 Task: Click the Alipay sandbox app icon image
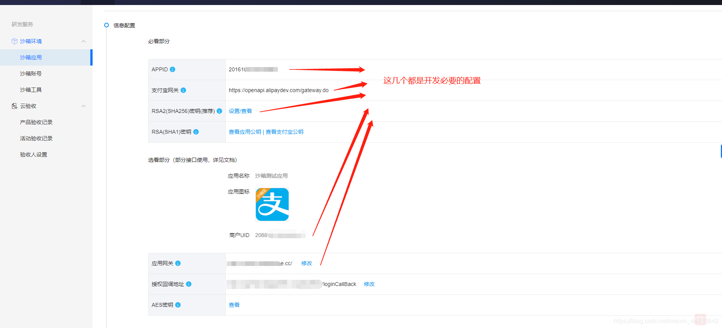click(272, 205)
